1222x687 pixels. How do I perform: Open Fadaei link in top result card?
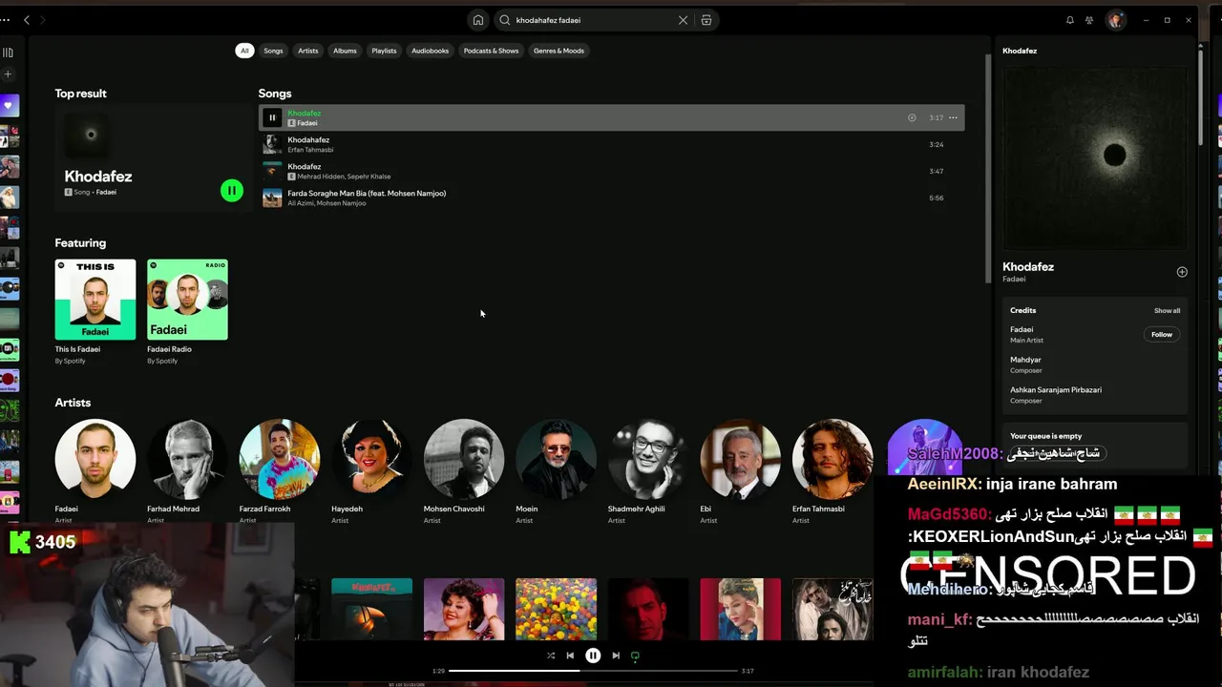click(x=106, y=193)
